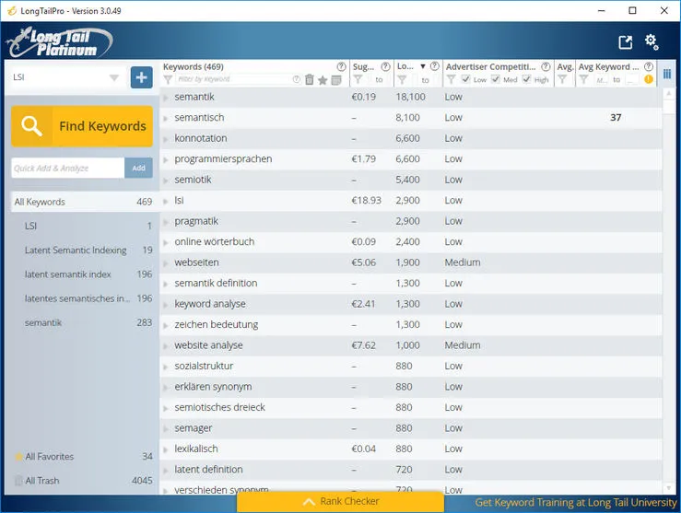
Task: Click the trash icon beside All Trash
Action: click(18, 481)
